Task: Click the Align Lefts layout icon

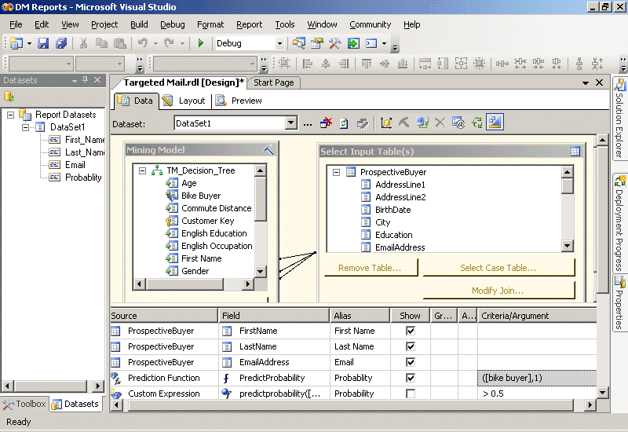Action: click(307, 64)
